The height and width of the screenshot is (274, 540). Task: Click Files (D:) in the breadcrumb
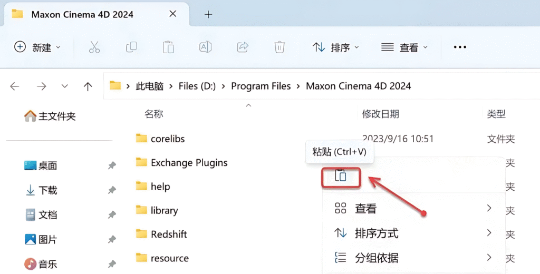[197, 86]
